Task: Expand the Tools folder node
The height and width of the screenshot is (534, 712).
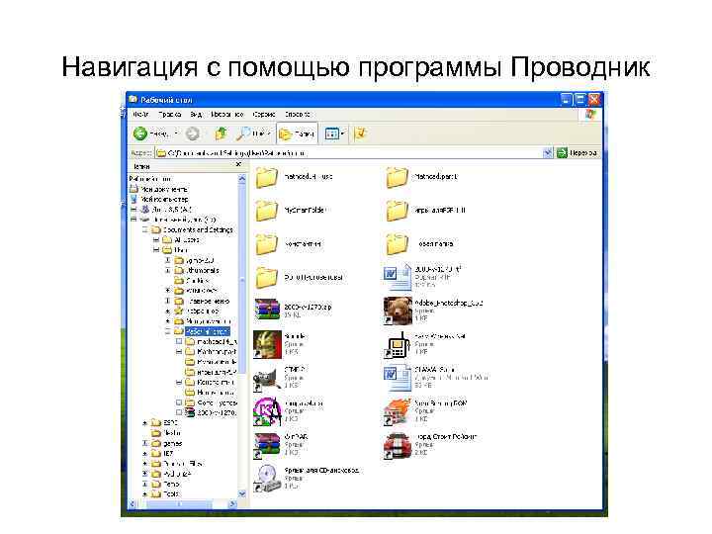Action: (x=144, y=494)
